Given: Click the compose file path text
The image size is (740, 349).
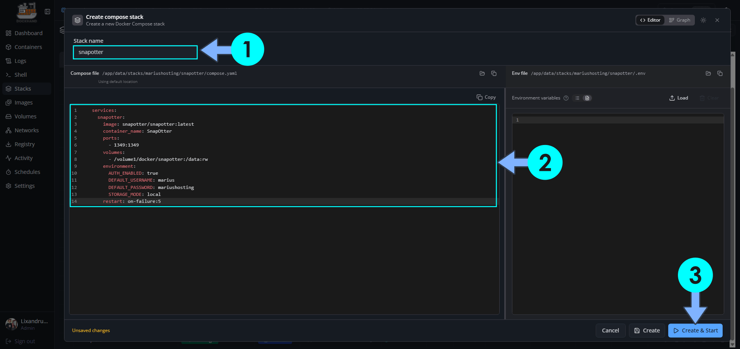Looking at the screenshot, I should point(170,73).
